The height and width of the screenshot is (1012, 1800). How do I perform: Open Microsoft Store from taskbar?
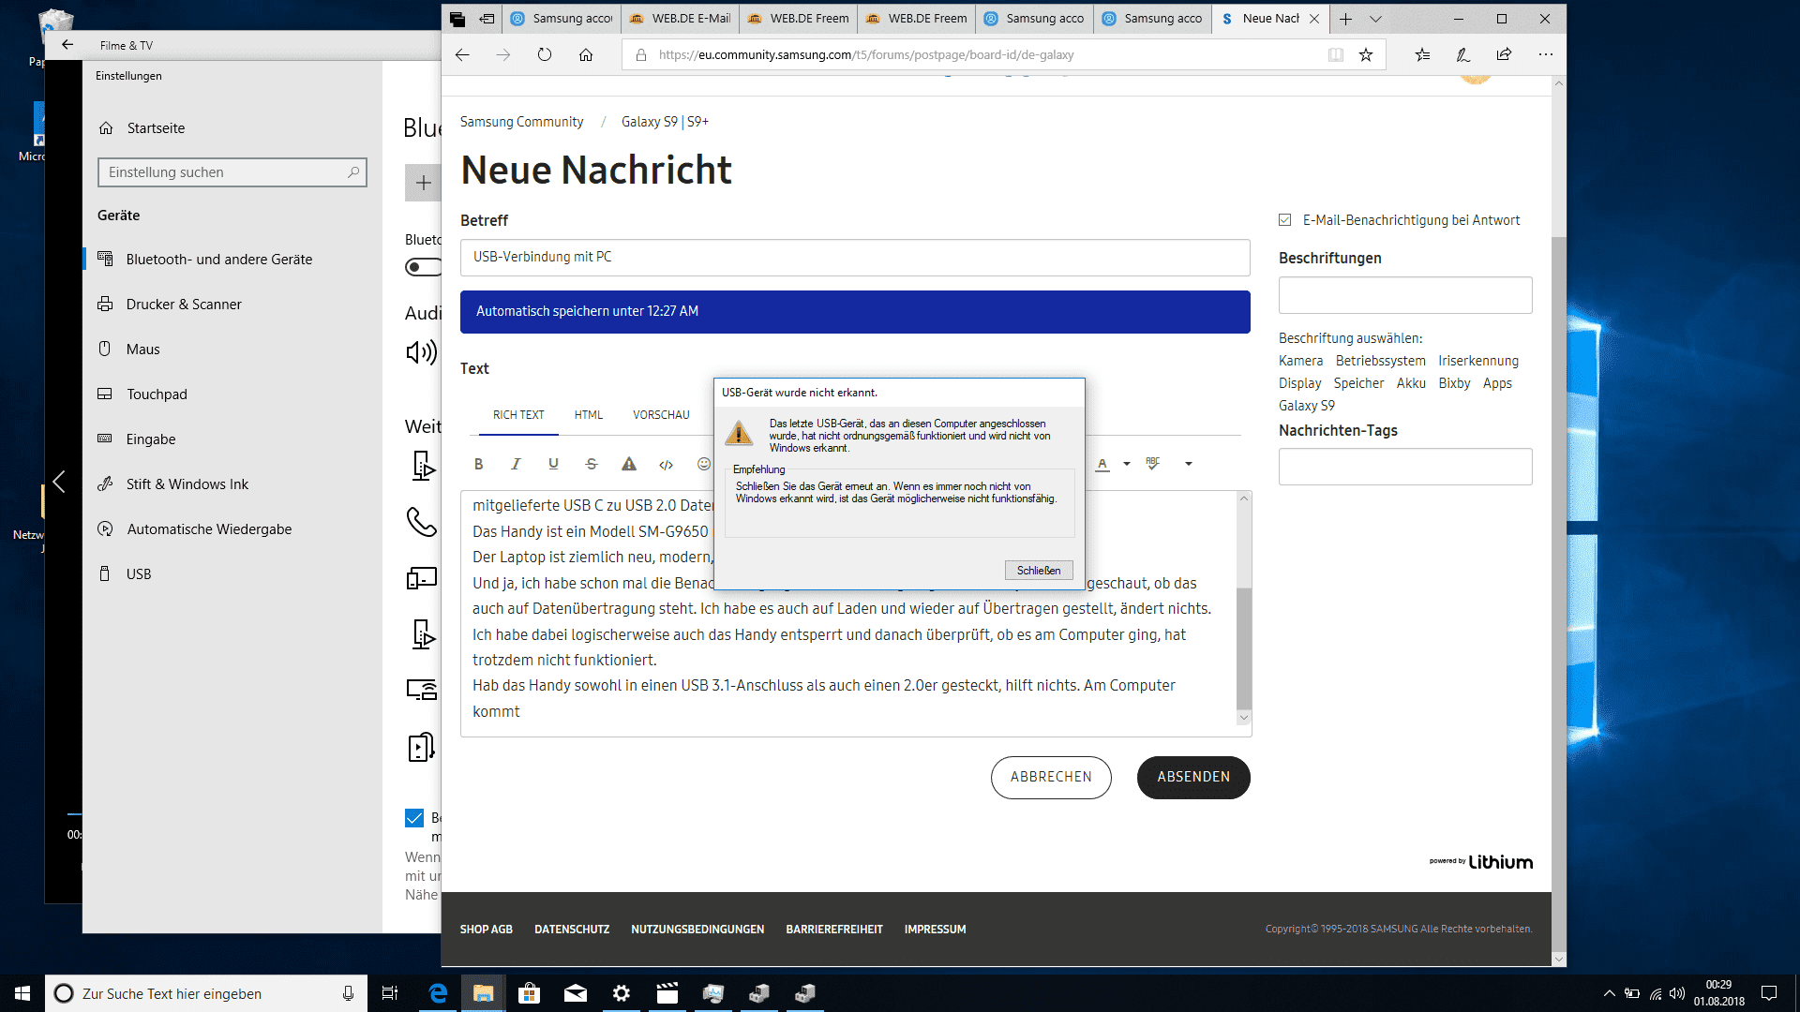[529, 993]
